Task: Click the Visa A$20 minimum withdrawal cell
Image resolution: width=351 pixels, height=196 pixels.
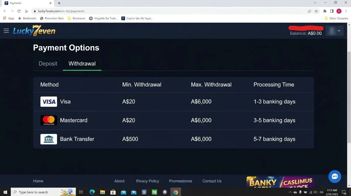Action: pos(129,102)
